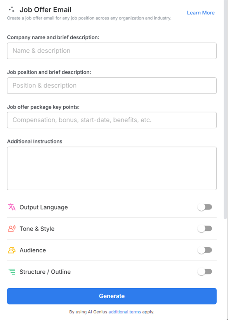Click the Additional Instructions text area
Screen dimensions: 228x320
111,167
